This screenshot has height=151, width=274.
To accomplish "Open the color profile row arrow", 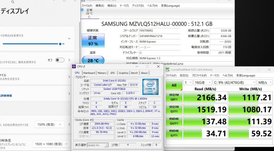I will tap(69, 77).
